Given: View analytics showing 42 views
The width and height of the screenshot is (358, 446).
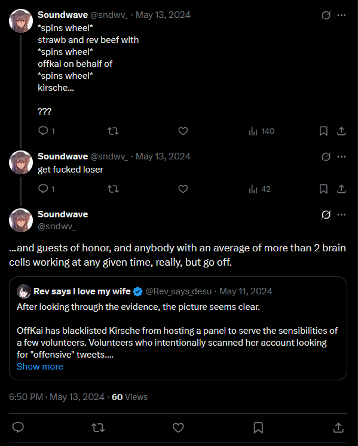Looking at the screenshot, I should [x=259, y=189].
